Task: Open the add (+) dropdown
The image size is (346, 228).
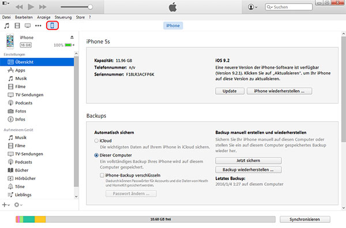Action: pos(6,205)
